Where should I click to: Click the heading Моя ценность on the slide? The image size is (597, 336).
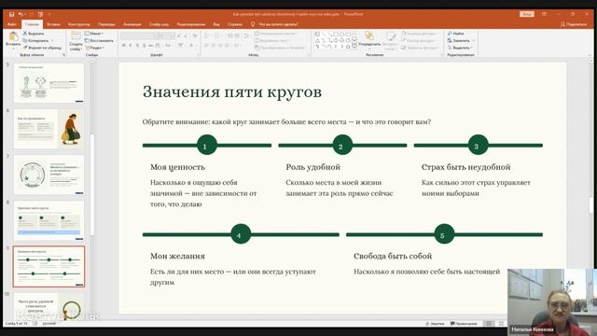pyautogui.click(x=177, y=167)
